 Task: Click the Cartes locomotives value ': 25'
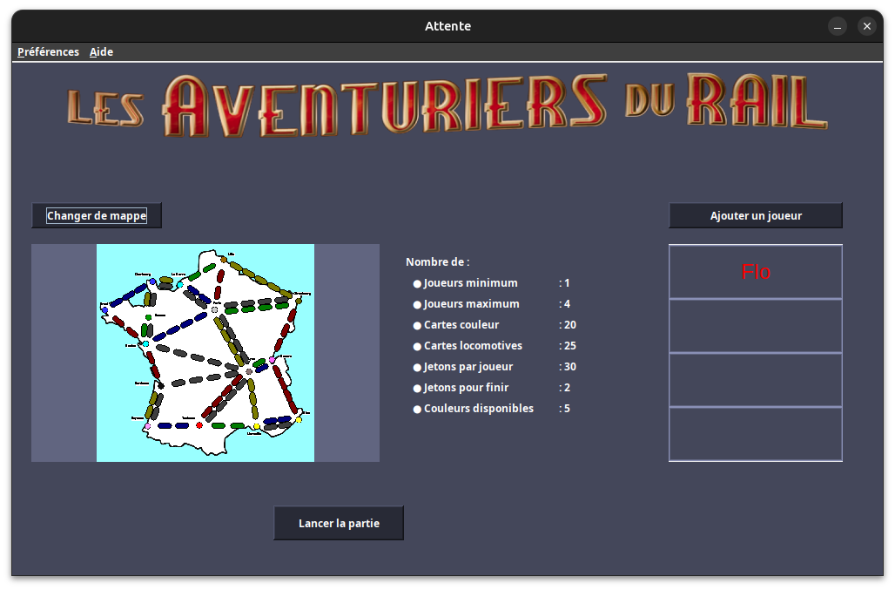tap(568, 346)
